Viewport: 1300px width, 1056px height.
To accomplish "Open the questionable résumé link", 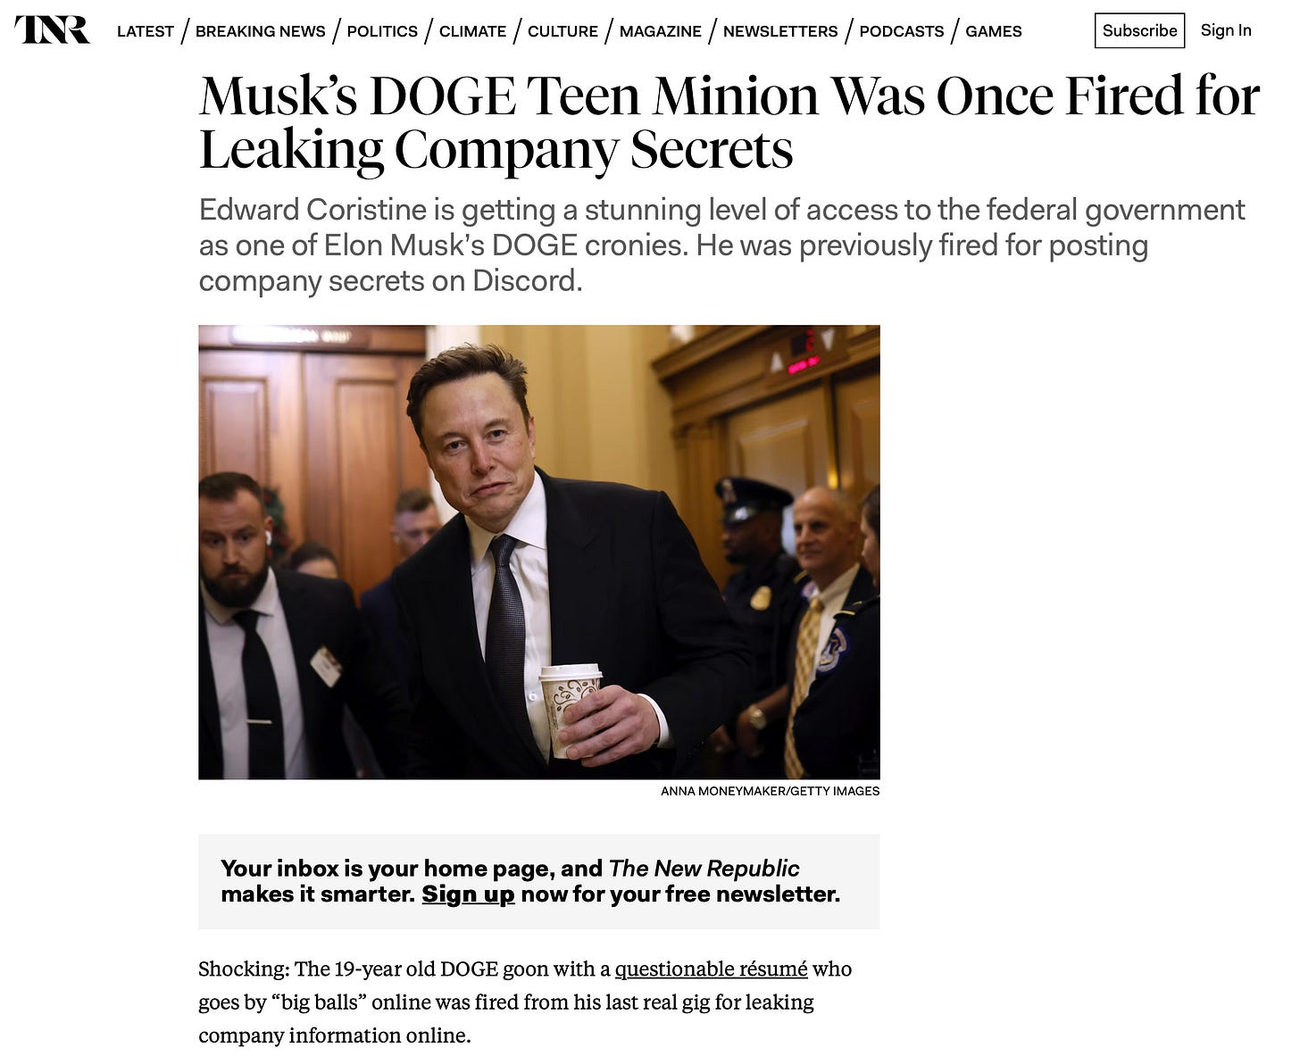I will [x=711, y=969].
